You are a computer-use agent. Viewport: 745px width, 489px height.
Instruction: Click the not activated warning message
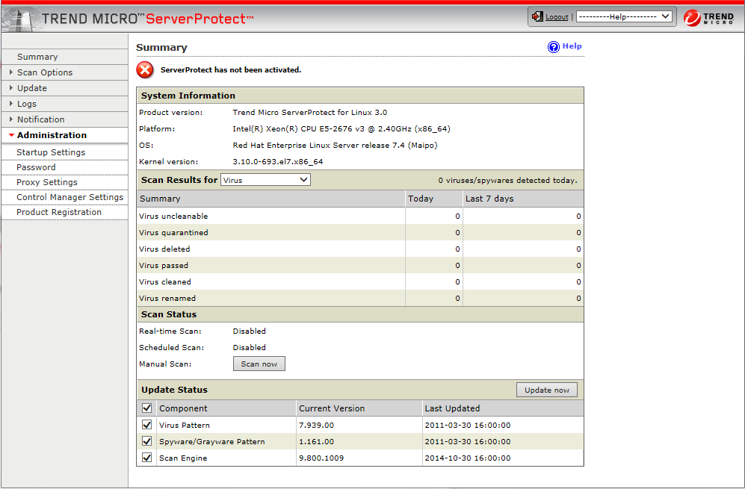coord(231,69)
